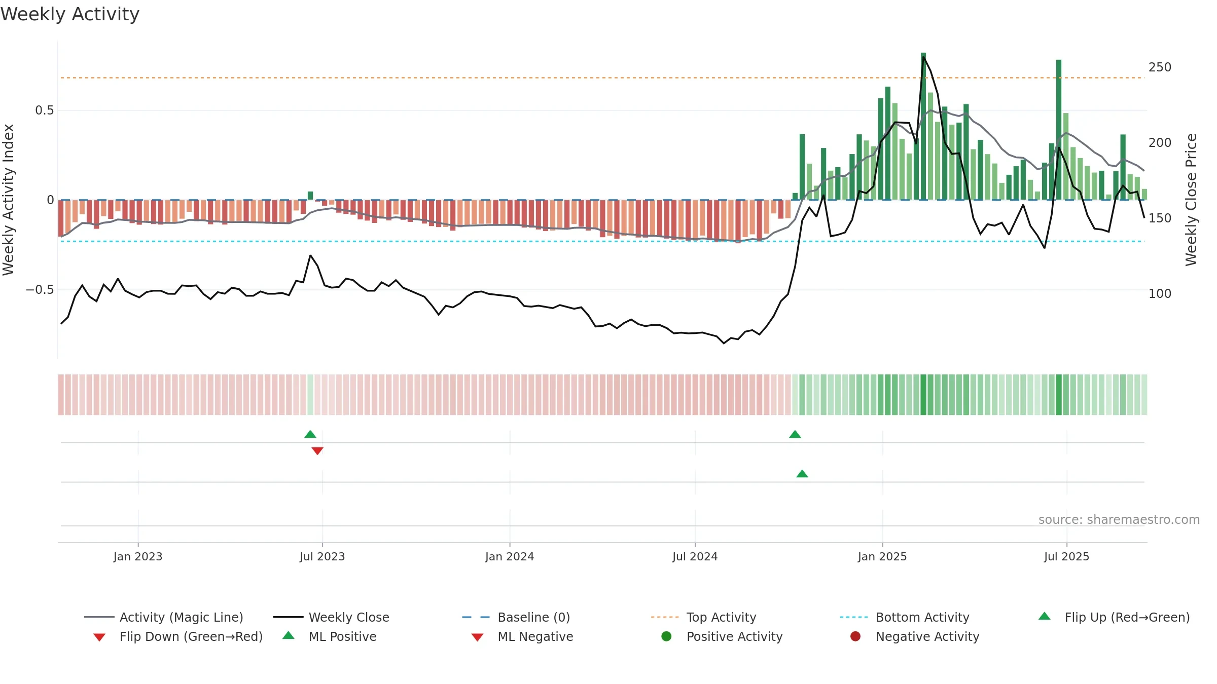Click the Jul 2025 axis label
Viewport: 1217px width, 684px height.
point(1067,556)
